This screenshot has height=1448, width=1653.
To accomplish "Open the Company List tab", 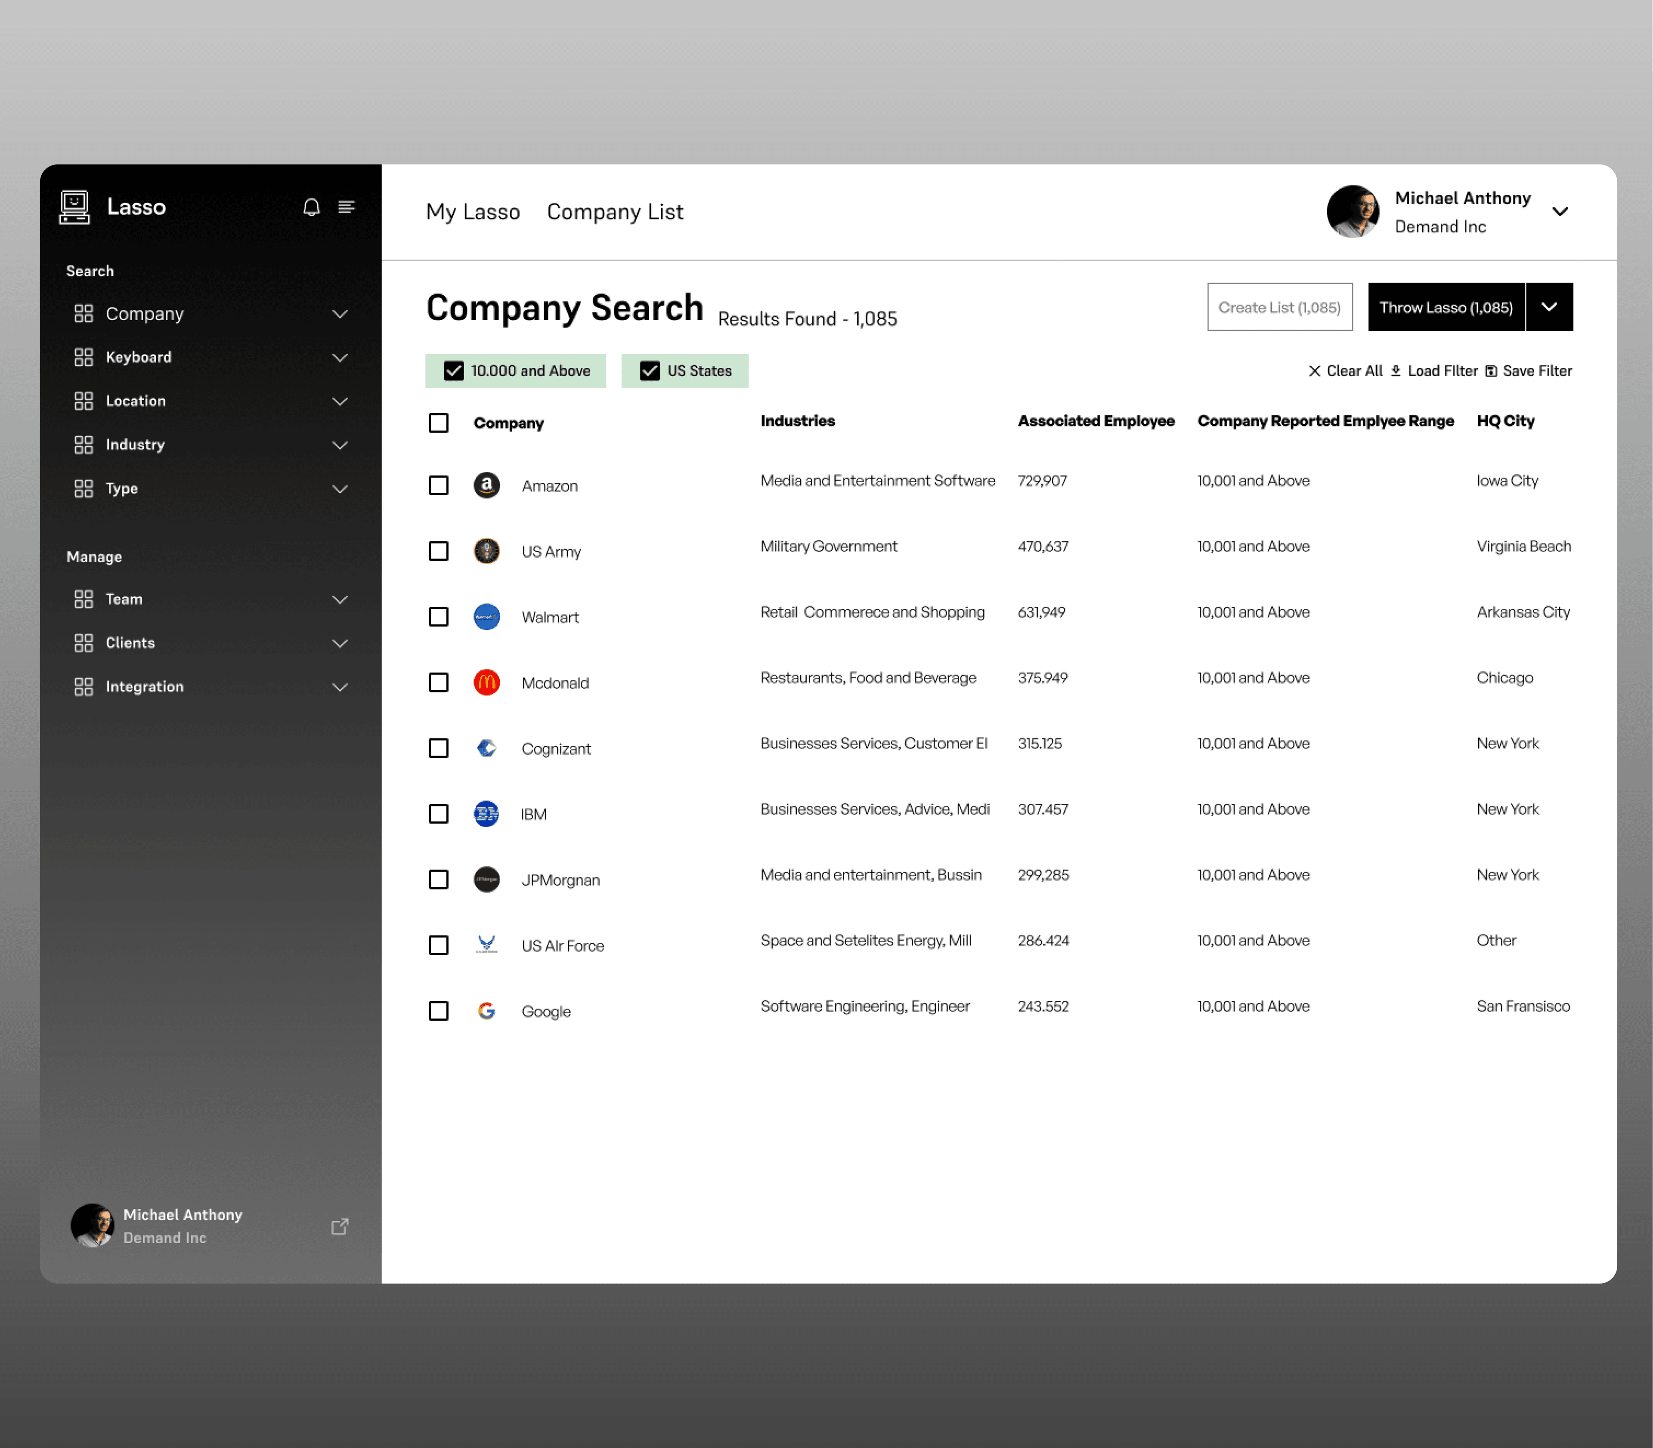I will (x=615, y=212).
